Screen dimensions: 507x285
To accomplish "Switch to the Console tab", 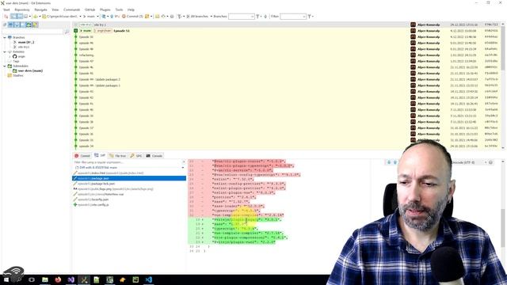I will tap(154, 156).
